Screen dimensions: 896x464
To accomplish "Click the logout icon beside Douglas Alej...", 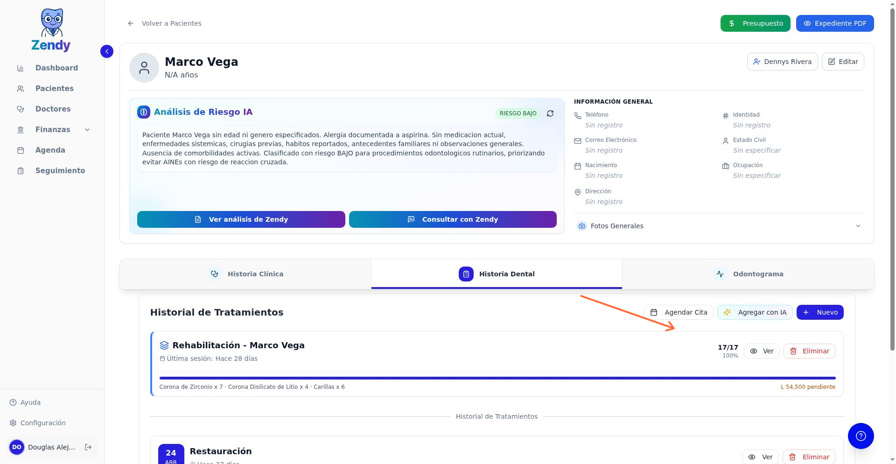I will point(88,447).
